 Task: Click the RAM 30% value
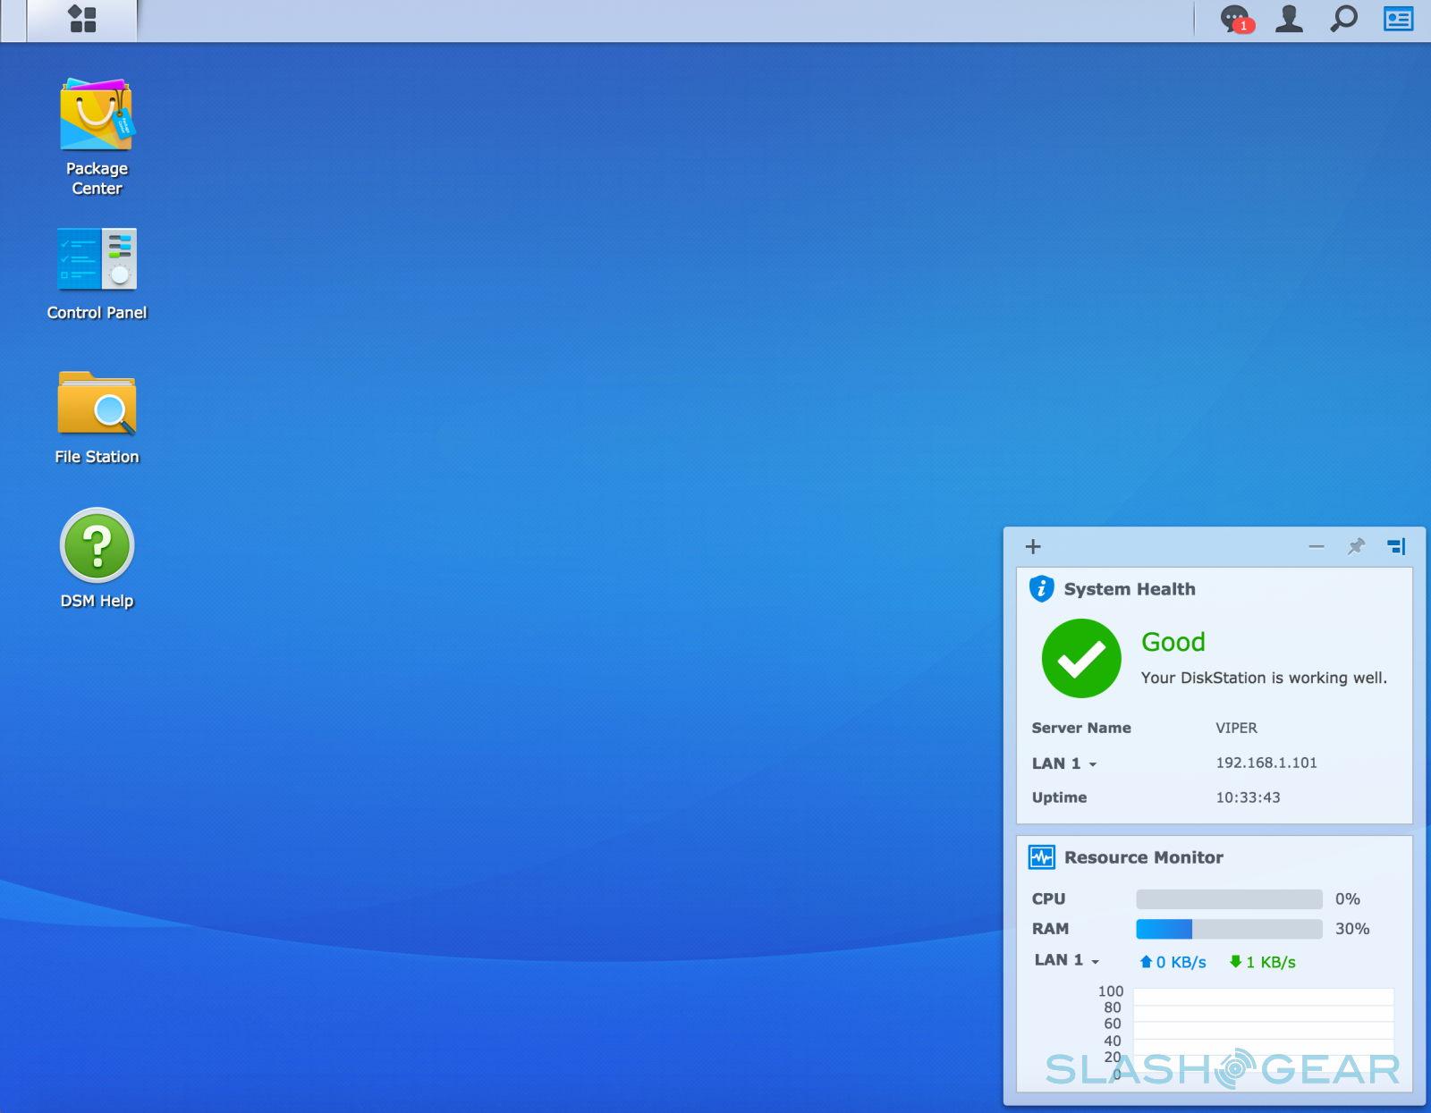pos(1352,929)
